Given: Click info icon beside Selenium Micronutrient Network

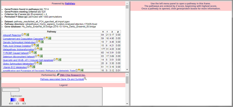Looking at the screenshot, I should click(x=36, y=56).
